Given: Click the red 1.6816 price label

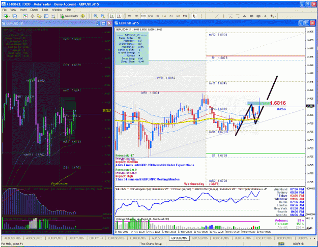Looking at the screenshot, I should 278,103.
